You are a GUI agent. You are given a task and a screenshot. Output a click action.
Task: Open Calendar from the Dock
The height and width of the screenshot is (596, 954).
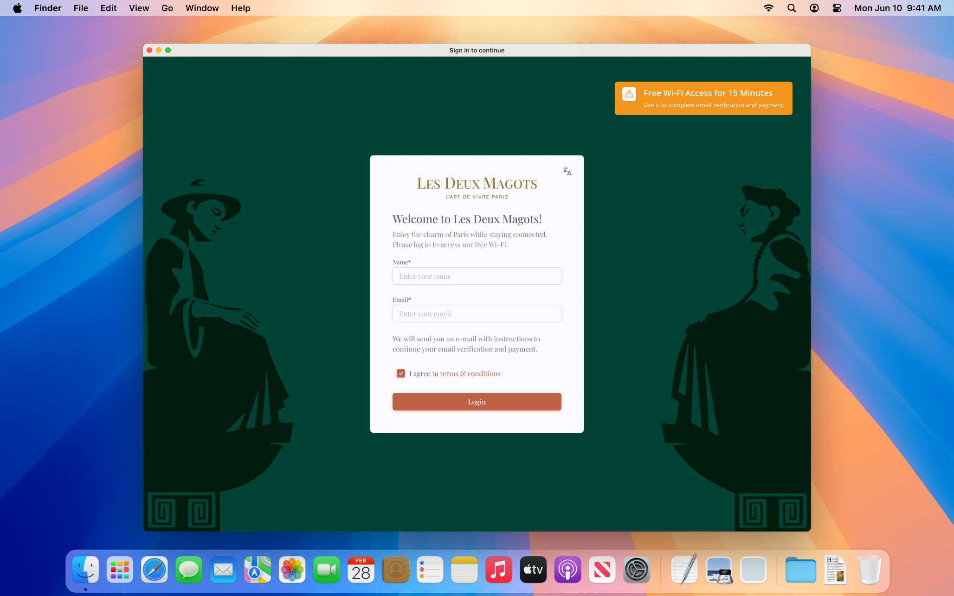361,570
